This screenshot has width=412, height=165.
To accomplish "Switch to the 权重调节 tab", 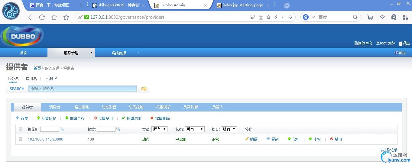I will pos(163,107).
